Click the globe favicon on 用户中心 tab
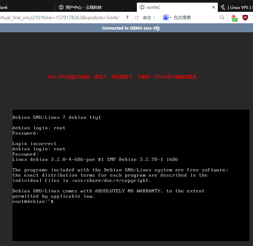This screenshot has width=253, height=246. [x=61, y=7]
